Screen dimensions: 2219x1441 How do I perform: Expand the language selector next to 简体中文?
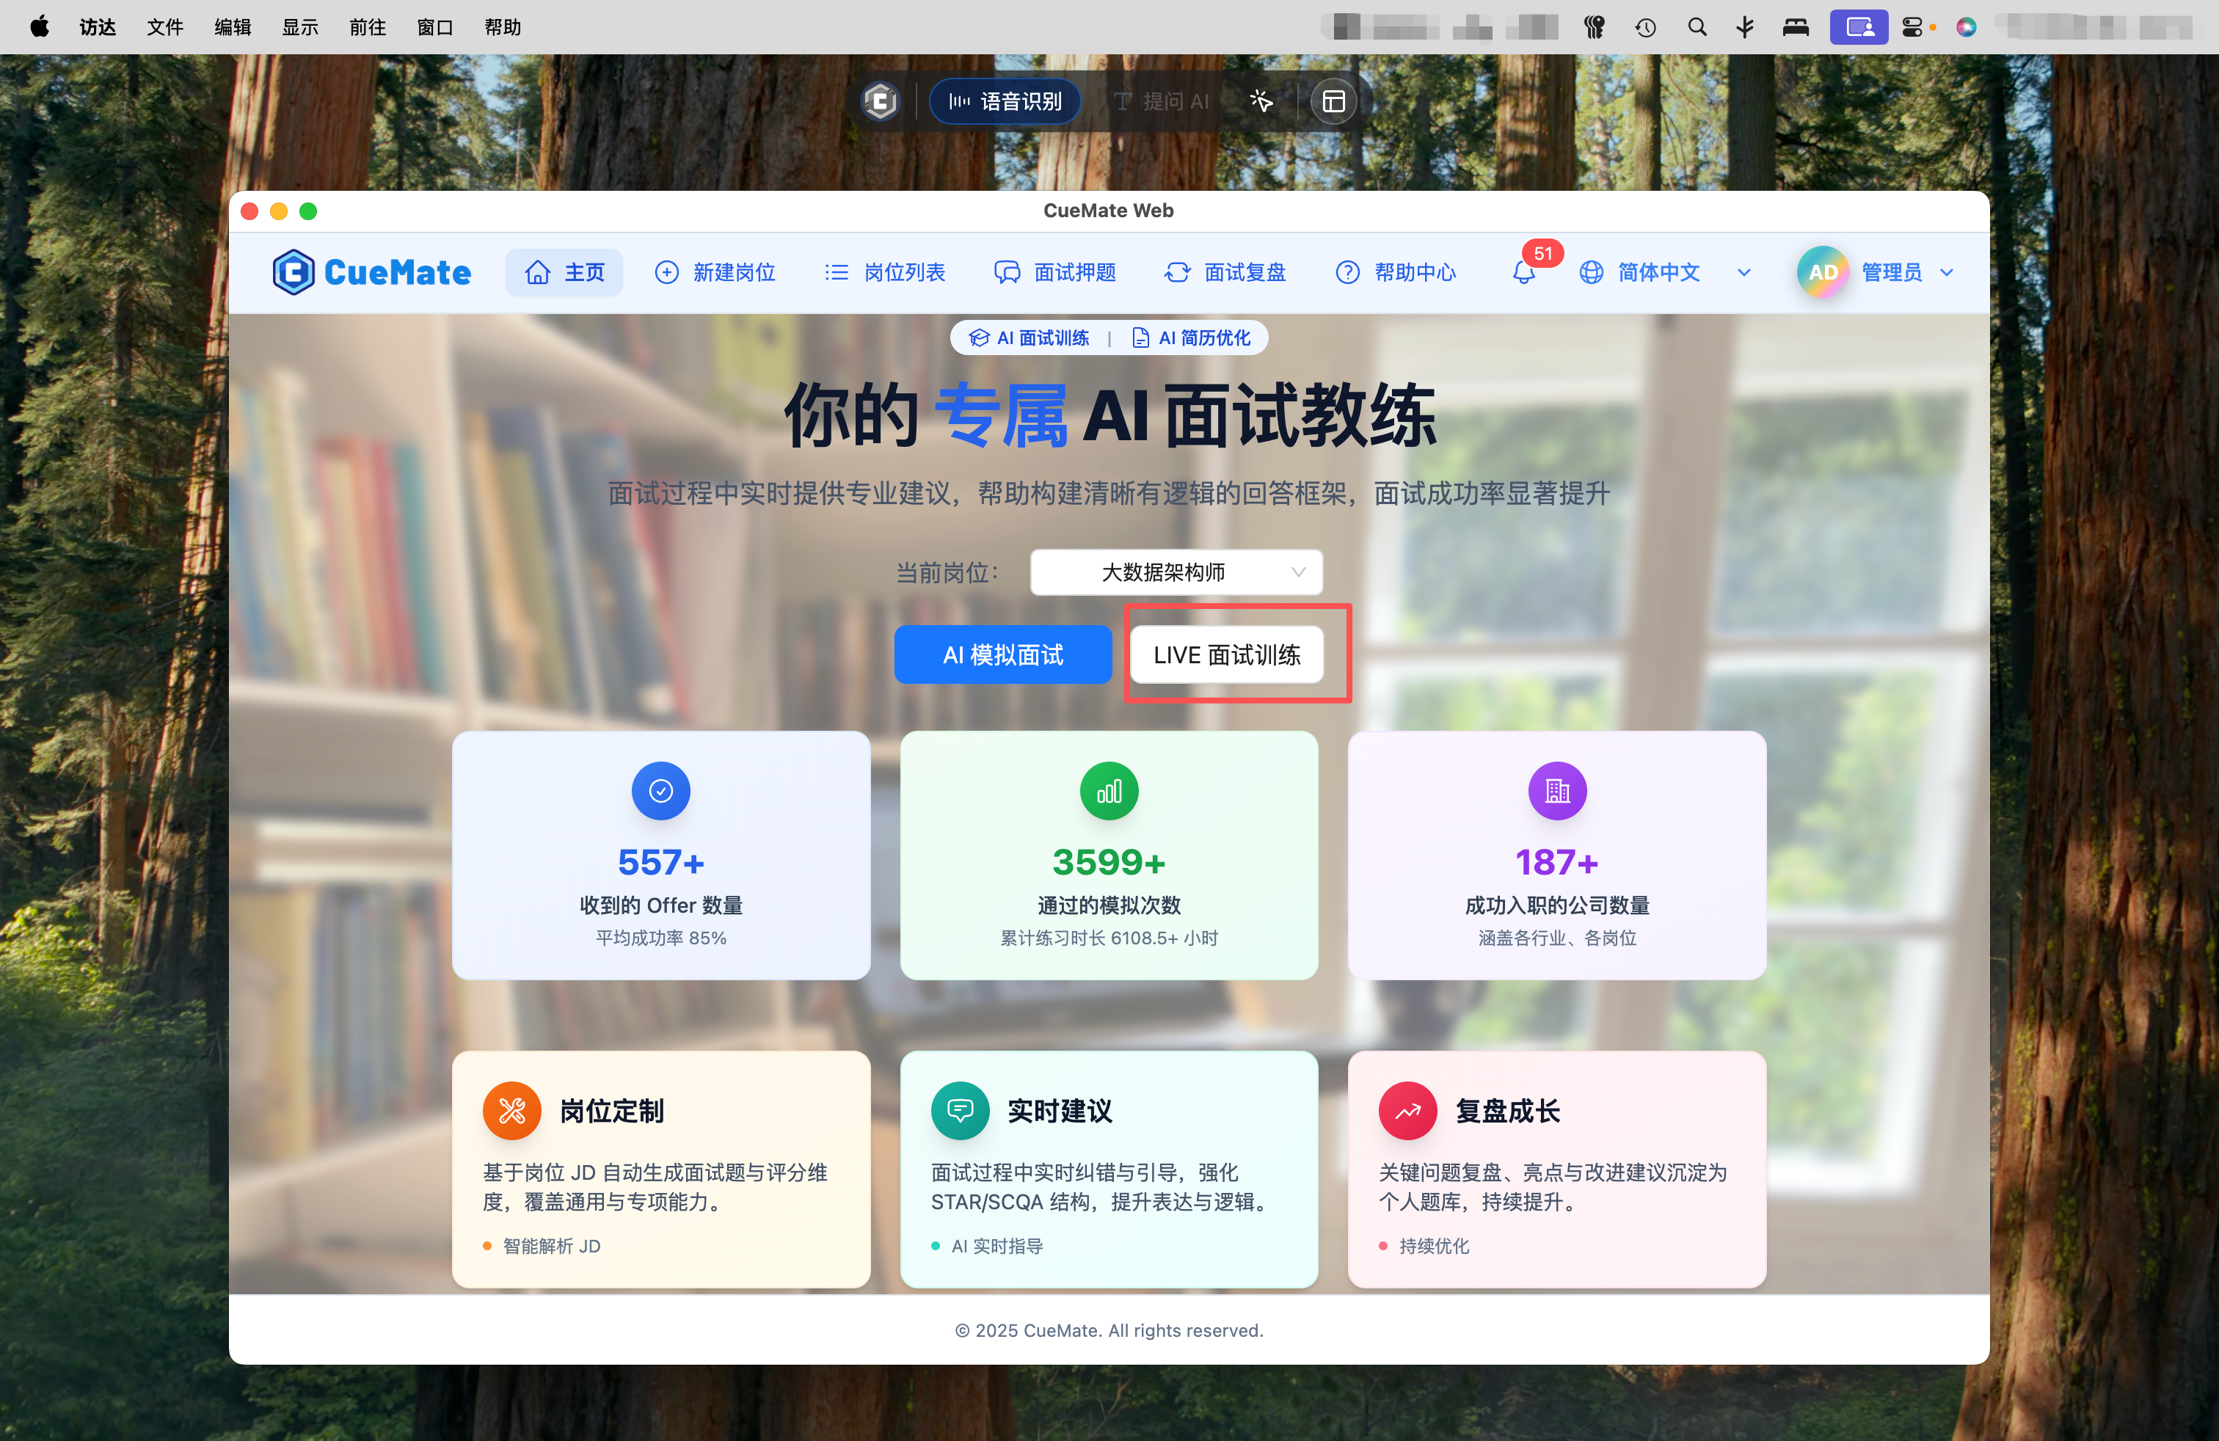pyautogui.click(x=1743, y=272)
